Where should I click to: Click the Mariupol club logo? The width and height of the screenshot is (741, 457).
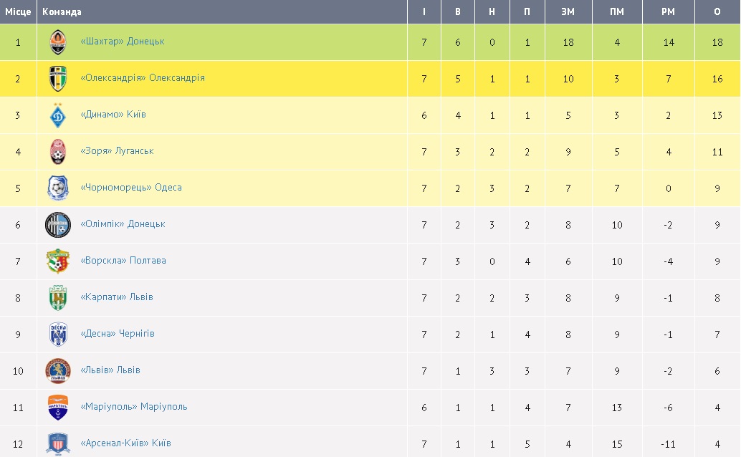(x=58, y=408)
